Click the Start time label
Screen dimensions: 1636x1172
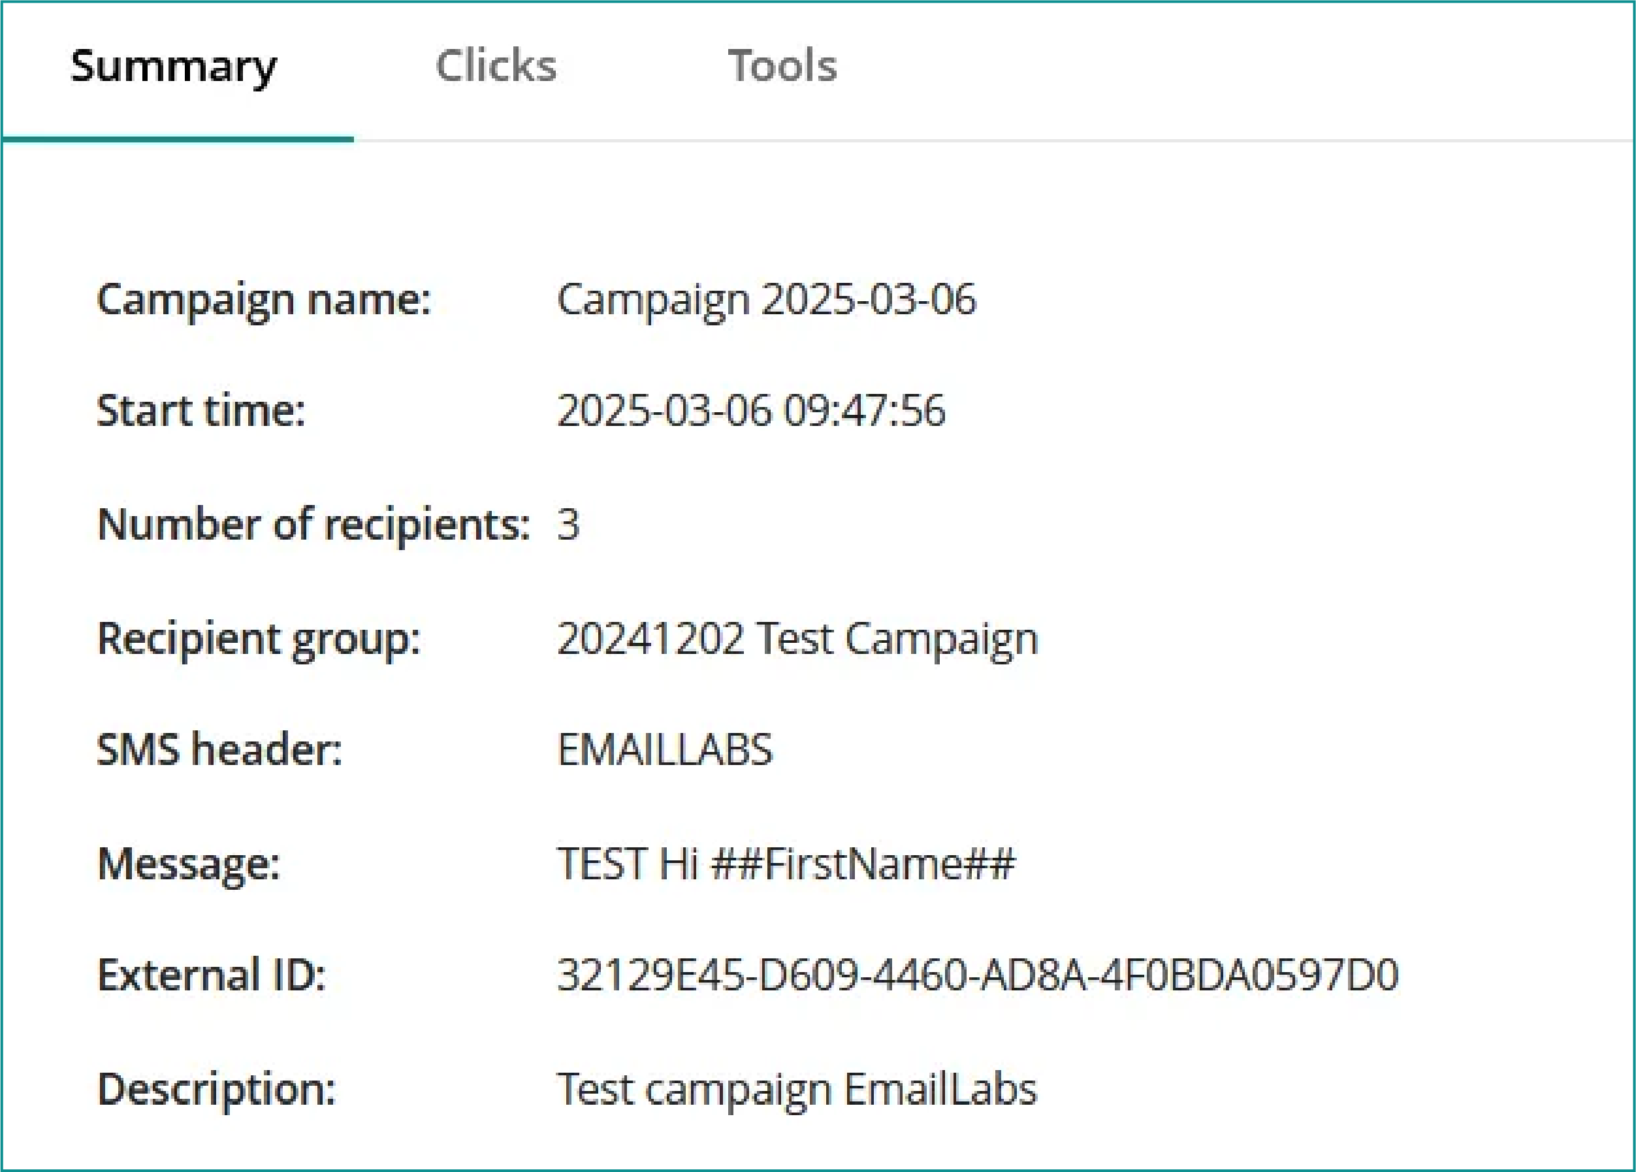point(201,411)
